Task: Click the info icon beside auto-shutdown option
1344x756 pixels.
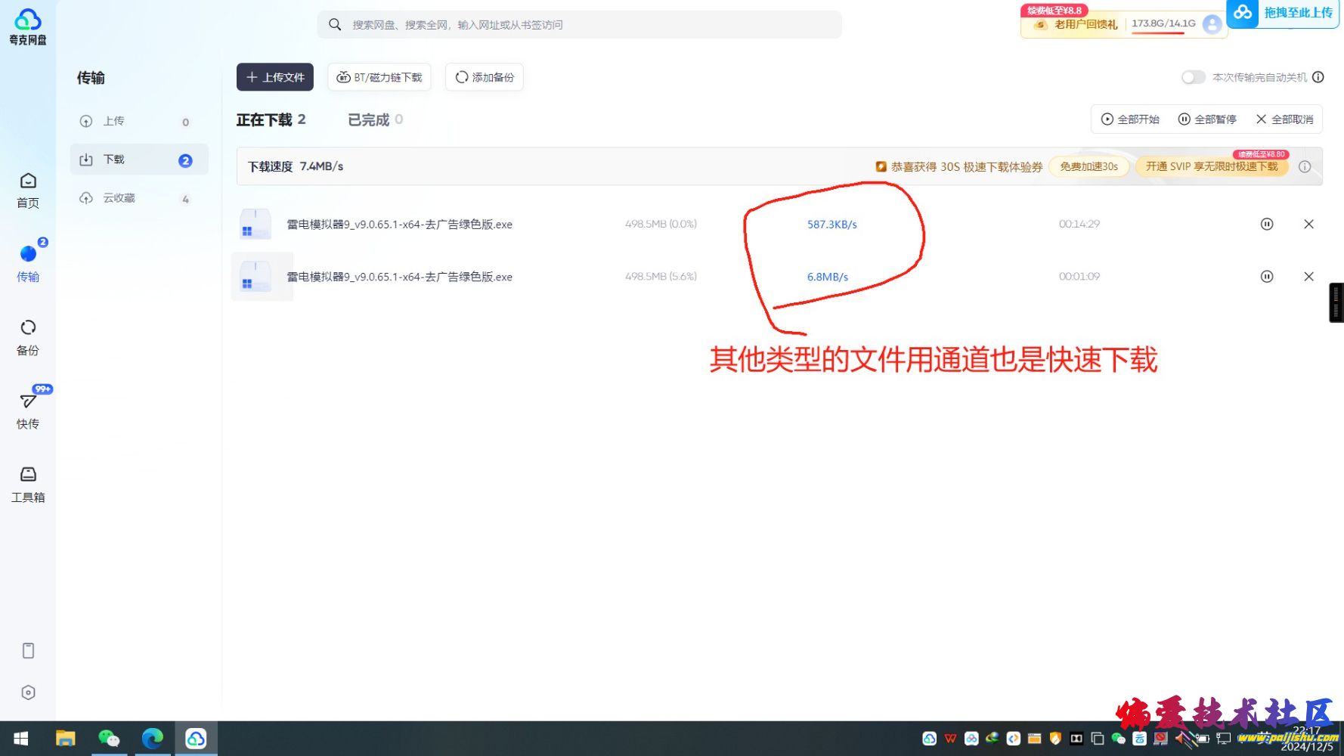Action: click(1318, 77)
